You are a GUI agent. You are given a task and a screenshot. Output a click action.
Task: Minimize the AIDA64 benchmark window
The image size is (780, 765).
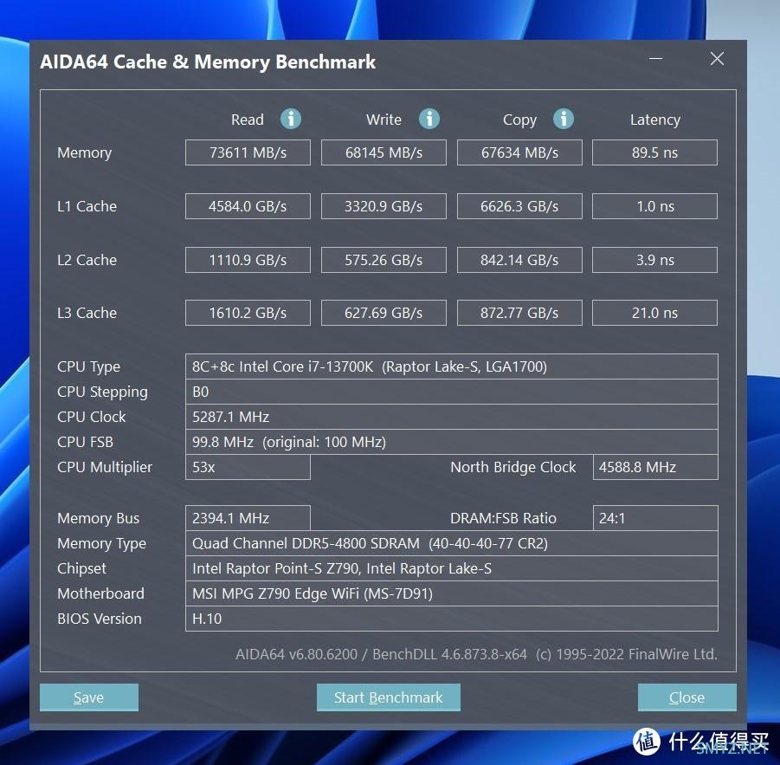click(655, 59)
